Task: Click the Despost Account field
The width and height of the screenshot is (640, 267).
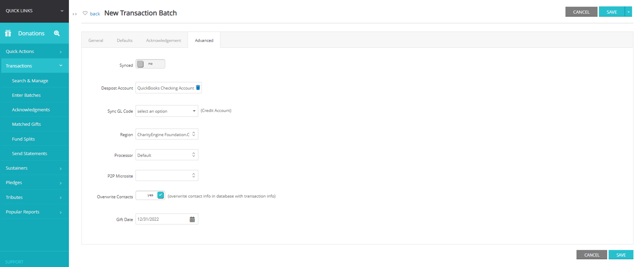Action: [x=168, y=88]
